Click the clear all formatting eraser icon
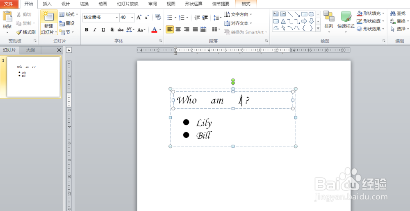Viewport: 410px width, 211px height. (x=158, y=17)
